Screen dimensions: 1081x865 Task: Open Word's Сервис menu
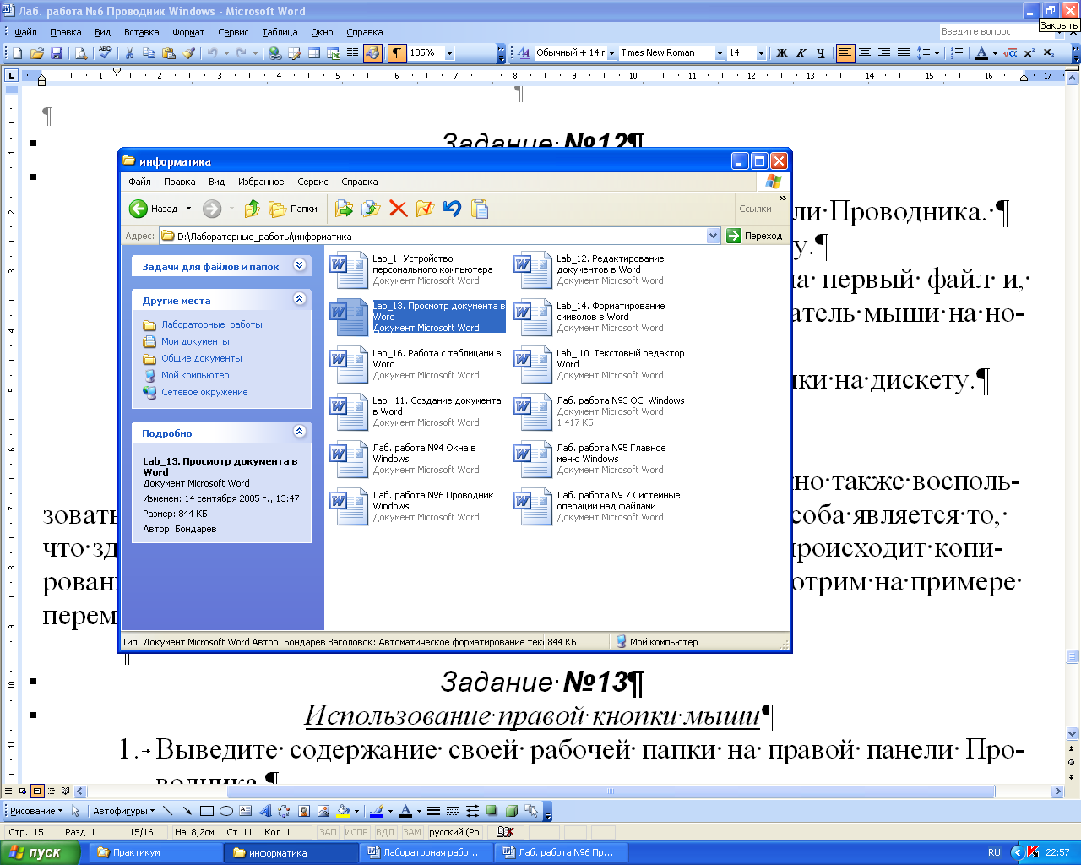pyautogui.click(x=233, y=32)
